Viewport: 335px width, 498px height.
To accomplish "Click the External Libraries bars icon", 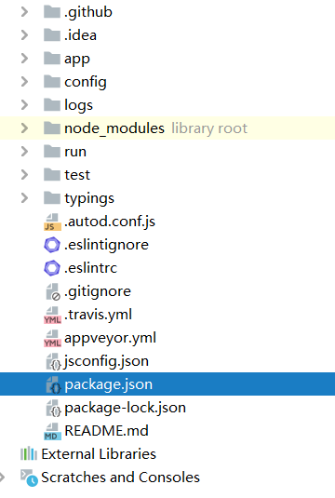I will coord(29,453).
